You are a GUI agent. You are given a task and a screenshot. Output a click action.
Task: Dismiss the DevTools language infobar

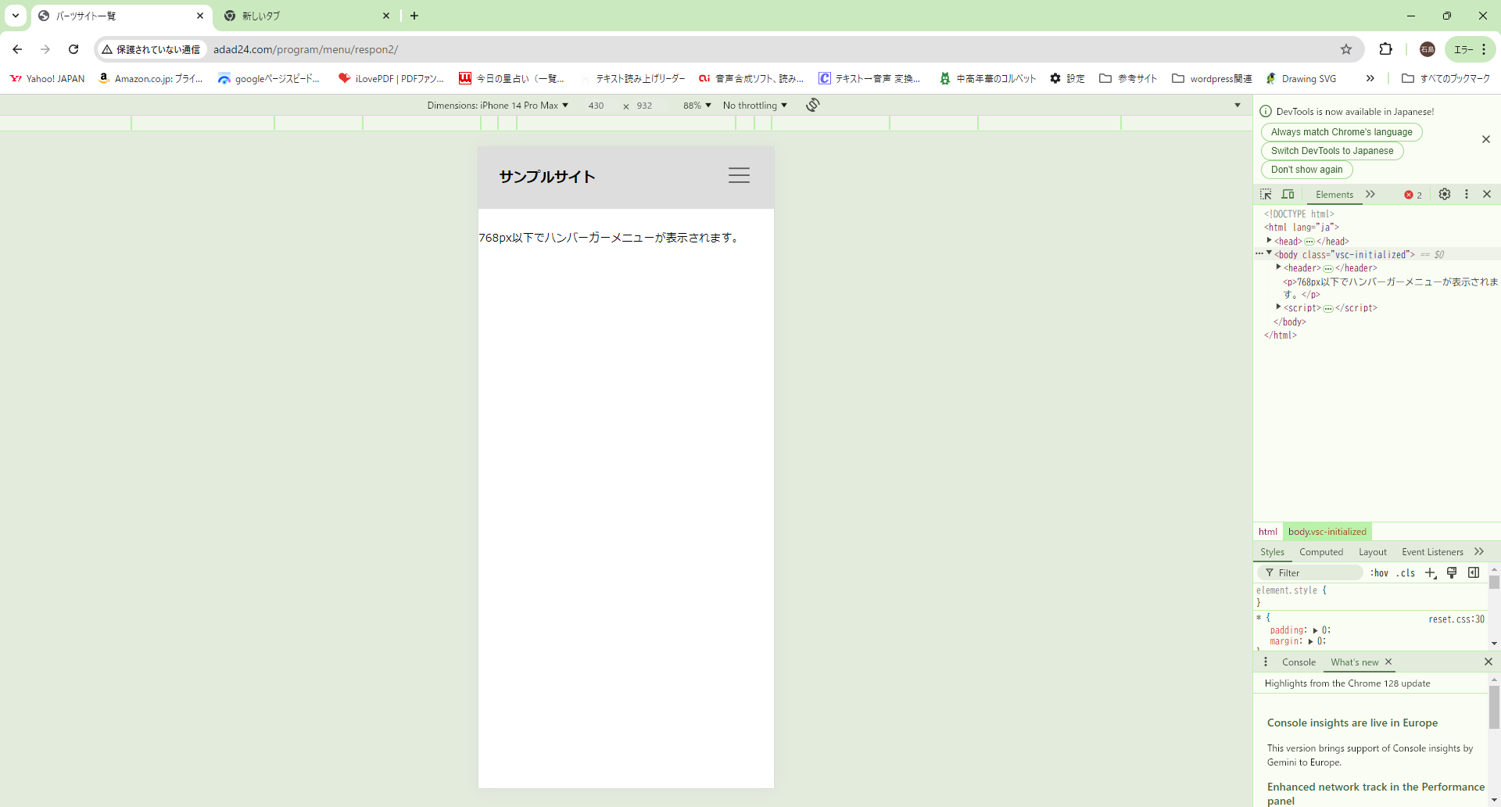click(1486, 139)
